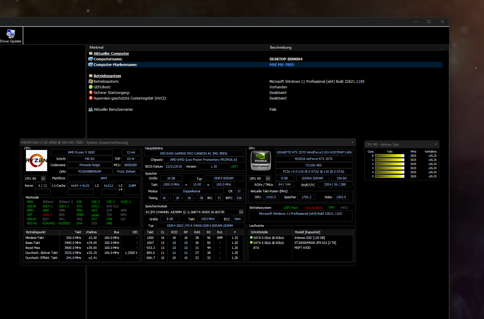Click the NVIDIA GeForce RTX 2070 field
Viewport: 484px width, 319px height.
pyautogui.click(x=314, y=159)
